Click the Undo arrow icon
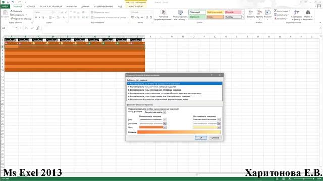The image size is (323, 181). tap(13, 2)
